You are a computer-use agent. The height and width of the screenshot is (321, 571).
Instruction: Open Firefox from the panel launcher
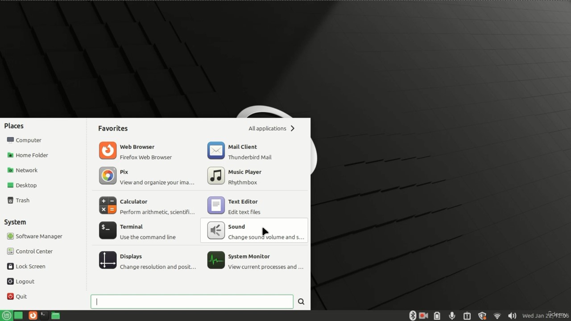33,316
